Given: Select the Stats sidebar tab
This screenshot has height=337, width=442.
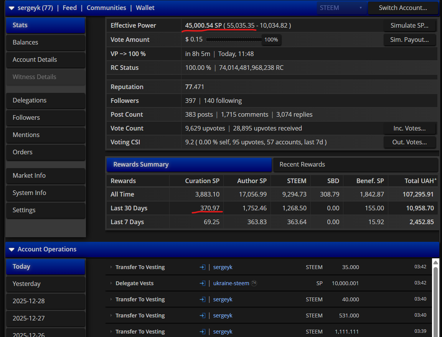Looking at the screenshot, I should click(46, 25).
